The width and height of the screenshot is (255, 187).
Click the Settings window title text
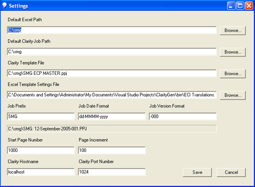18,6
